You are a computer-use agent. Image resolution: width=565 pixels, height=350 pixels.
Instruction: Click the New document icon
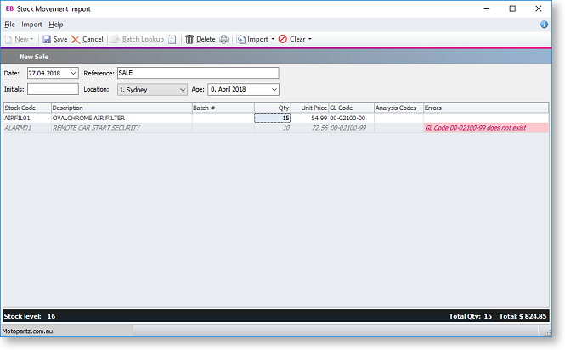[x=8, y=39]
